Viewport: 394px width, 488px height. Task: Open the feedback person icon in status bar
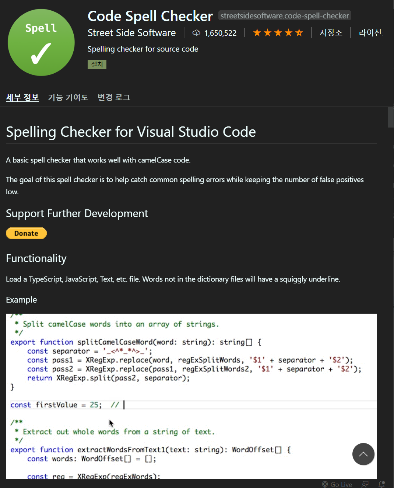(x=365, y=484)
